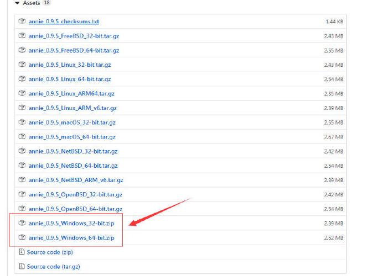
Task: Download Source code (tar.gz)
Action: 53,267
